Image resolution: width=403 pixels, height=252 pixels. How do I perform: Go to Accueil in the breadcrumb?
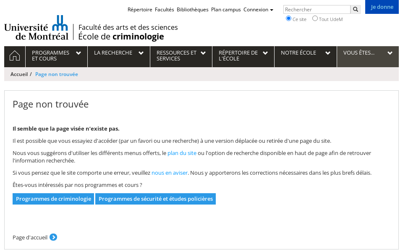pos(19,74)
